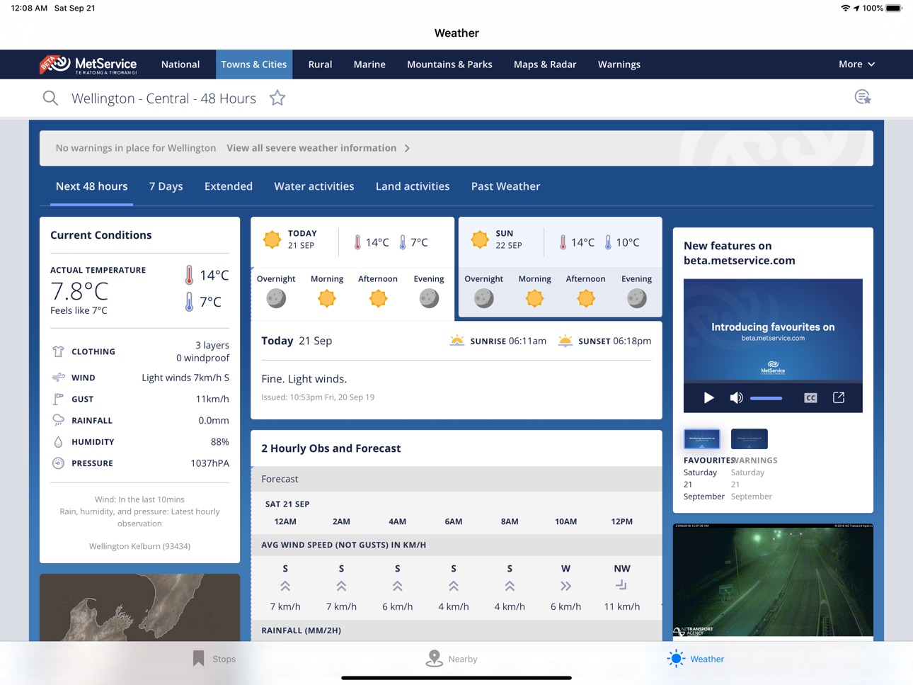The height and width of the screenshot is (685, 913).
Task: Select the Warnings video thumbnail
Action: [749, 438]
